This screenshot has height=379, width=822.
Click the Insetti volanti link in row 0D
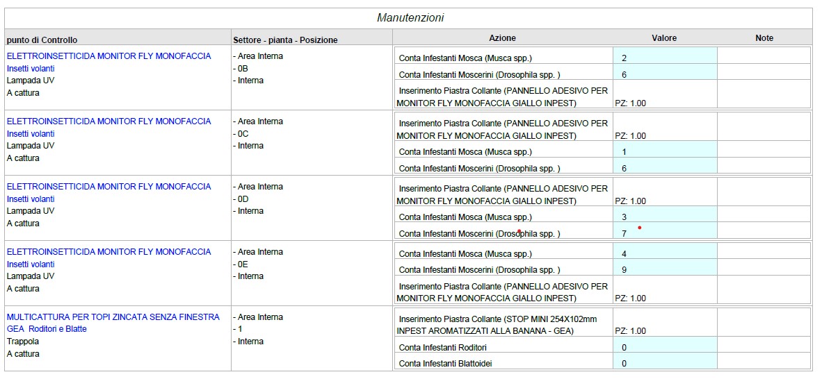(31, 199)
